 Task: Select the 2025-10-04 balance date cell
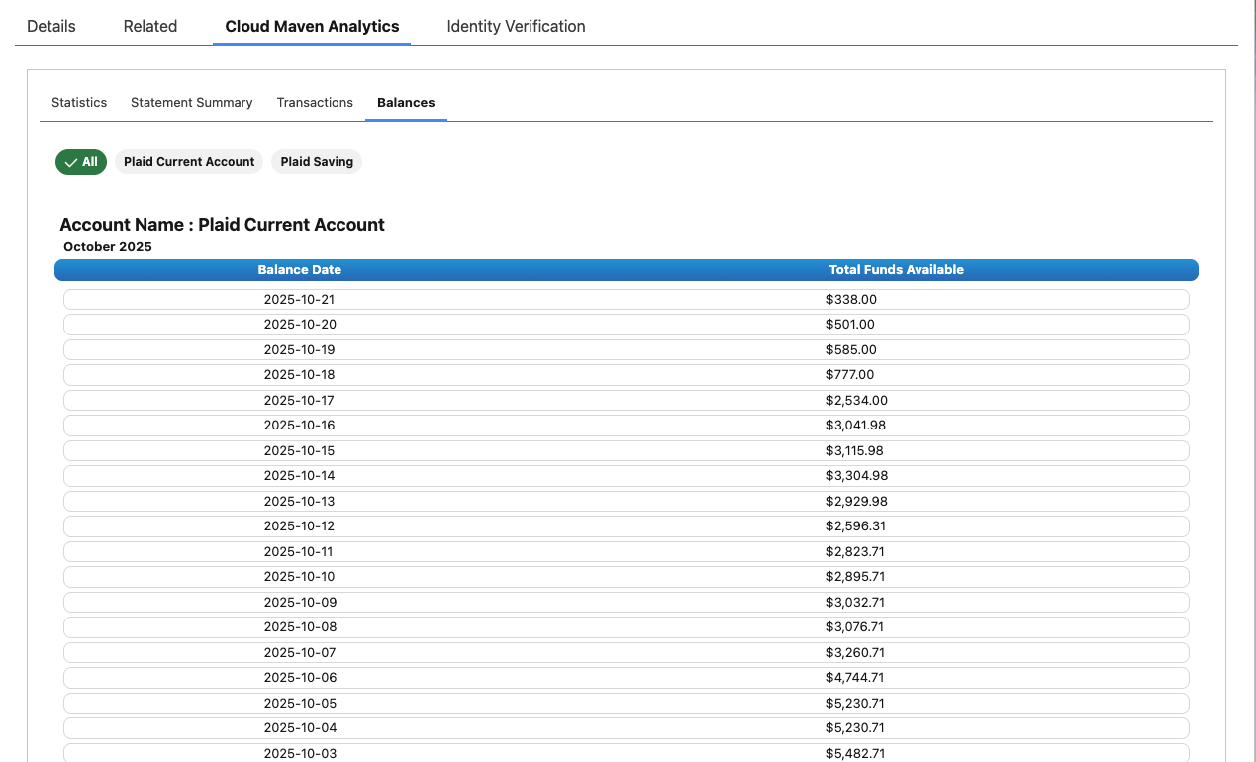(x=299, y=728)
